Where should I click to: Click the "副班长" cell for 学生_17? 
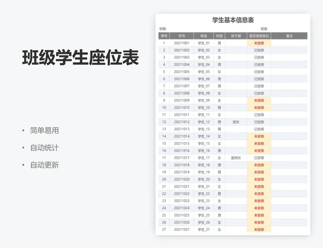coord(236,158)
